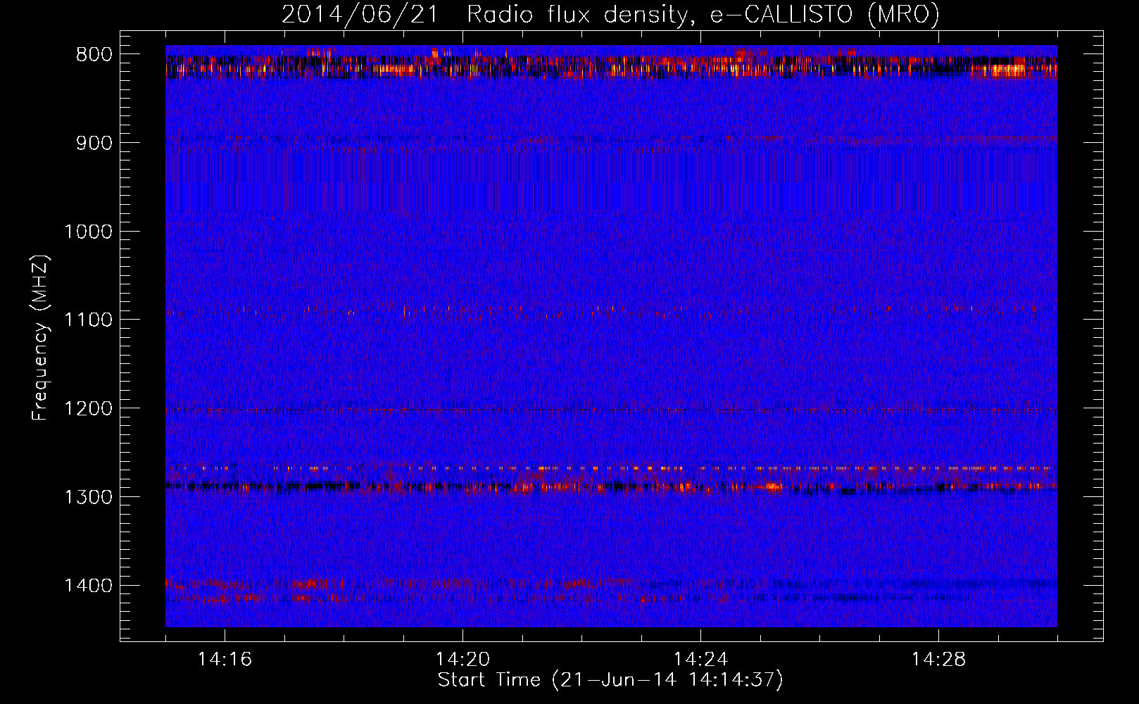Click the 14:16 time tick label
Screen dimensions: 1139x704
click(x=225, y=660)
